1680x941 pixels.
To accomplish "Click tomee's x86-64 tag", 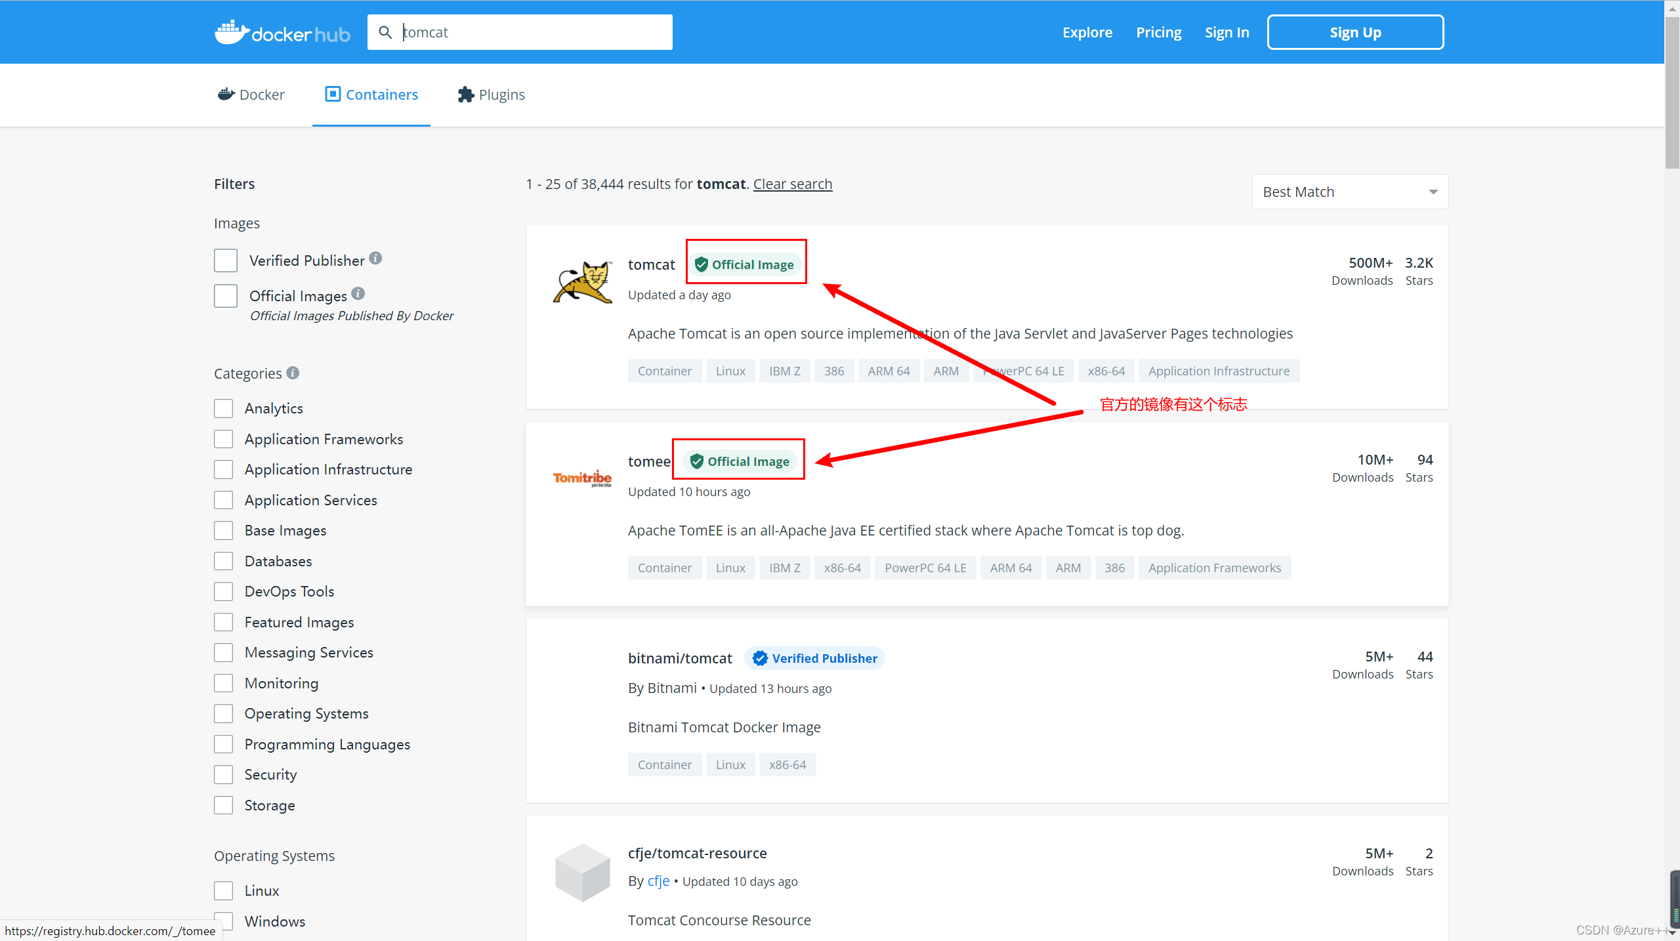I will (x=843, y=568).
